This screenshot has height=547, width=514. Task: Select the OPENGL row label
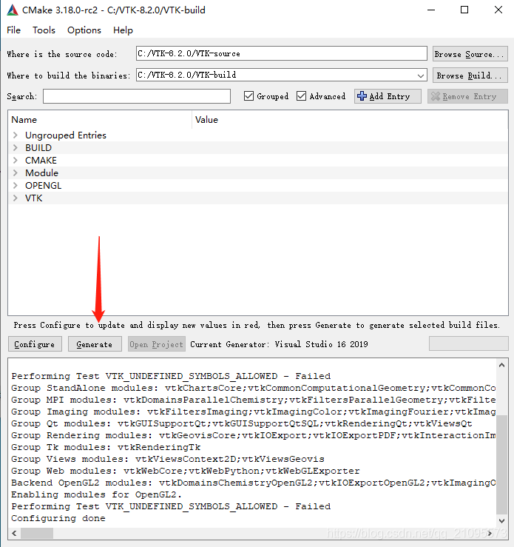click(43, 186)
